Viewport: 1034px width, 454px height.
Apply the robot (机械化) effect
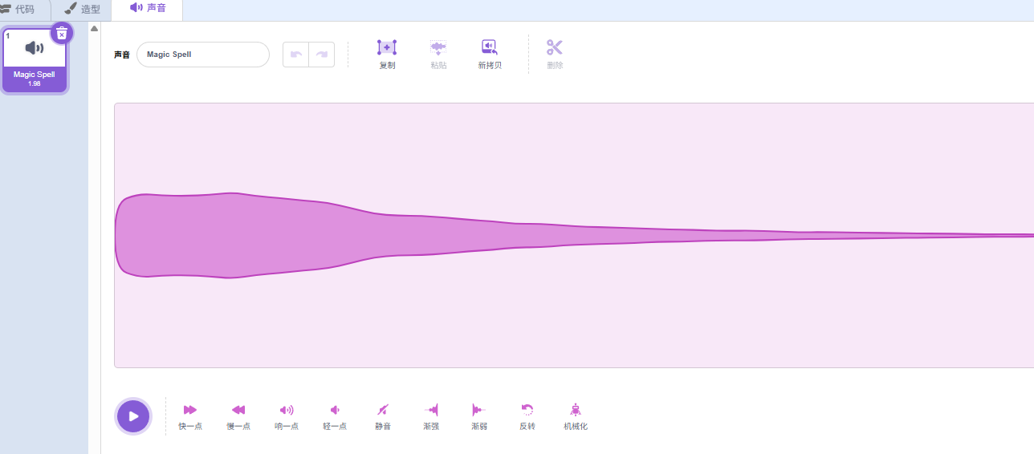click(576, 411)
